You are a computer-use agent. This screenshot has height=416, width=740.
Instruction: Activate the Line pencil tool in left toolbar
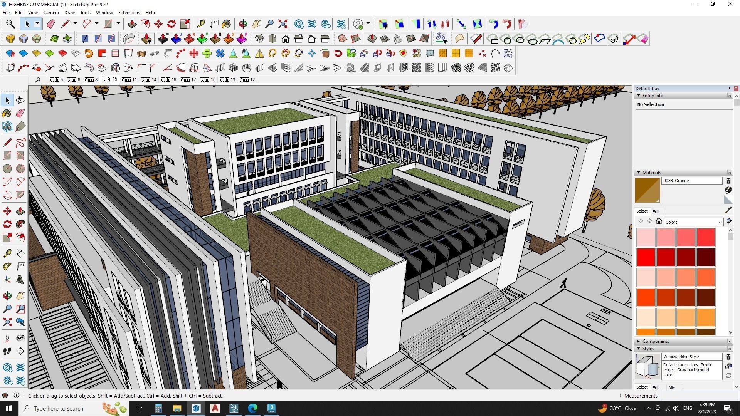(x=7, y=143)
